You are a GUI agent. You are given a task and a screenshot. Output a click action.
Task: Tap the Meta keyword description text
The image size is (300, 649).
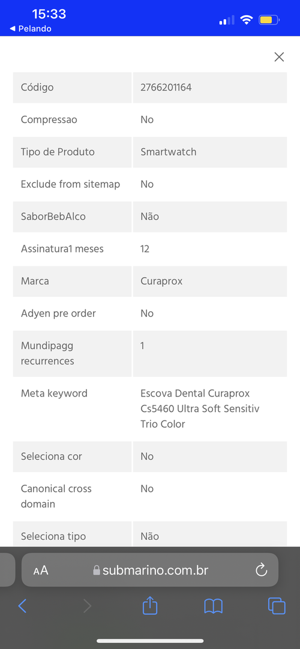(x=200, y=408)
